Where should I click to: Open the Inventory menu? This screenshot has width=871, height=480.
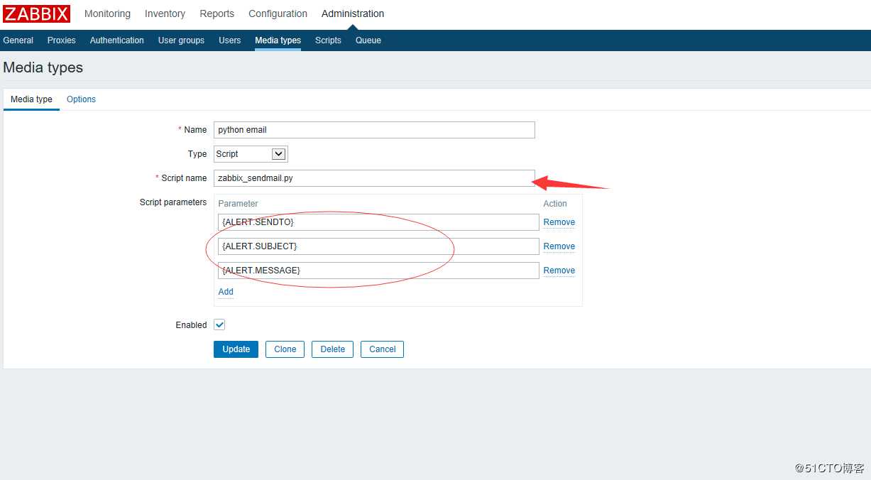pyautogui.click(x=165, y=13)
